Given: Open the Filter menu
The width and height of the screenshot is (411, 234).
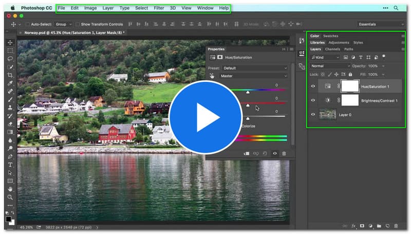Looking at the screenshot, I should pyautogui.click(x=159, y=8).
